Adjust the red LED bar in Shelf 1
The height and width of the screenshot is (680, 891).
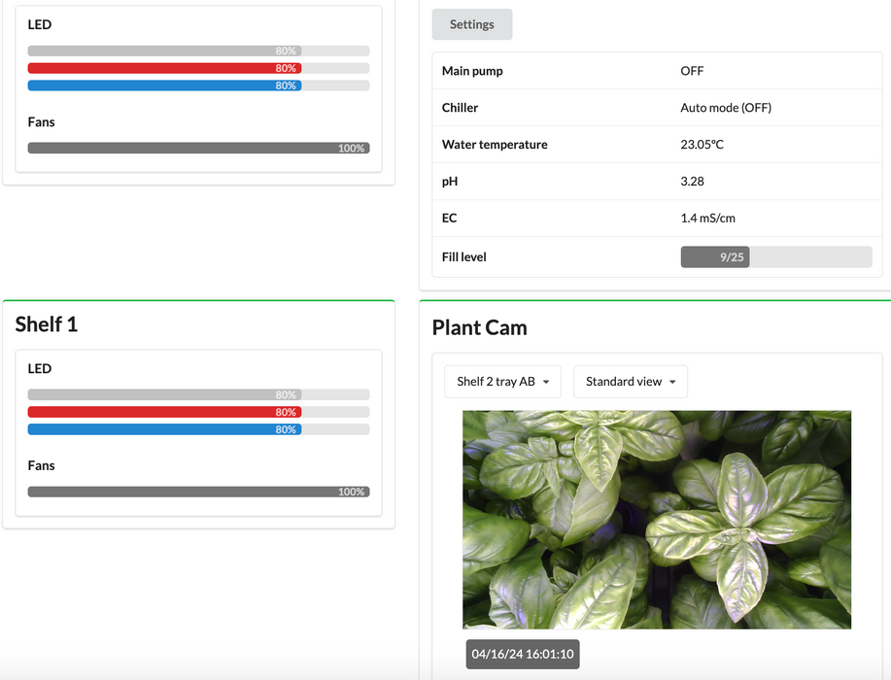tap(198, 412)
